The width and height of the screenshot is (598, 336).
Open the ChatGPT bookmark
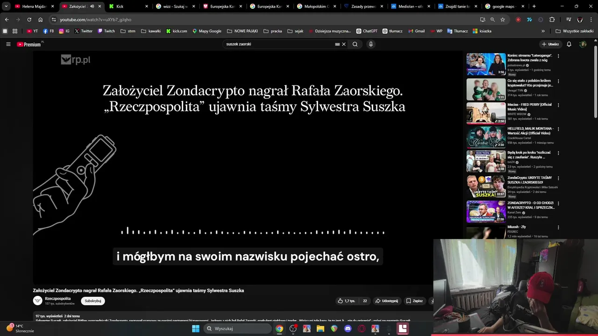pyautogui.click(x=367, y=31)
